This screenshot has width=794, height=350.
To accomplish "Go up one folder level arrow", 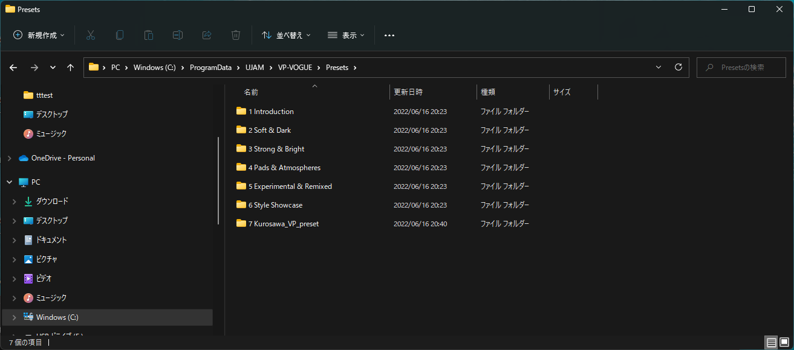I will coord(70,68).
